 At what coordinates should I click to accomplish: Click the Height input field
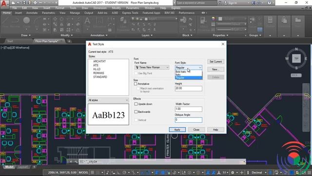pyautogui.click(x=189, y=88)
